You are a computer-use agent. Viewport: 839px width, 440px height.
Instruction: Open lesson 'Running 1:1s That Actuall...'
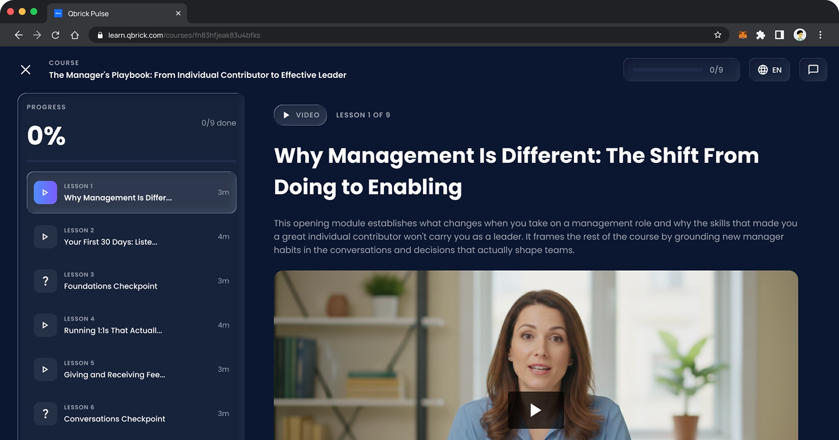click(132, 325)
